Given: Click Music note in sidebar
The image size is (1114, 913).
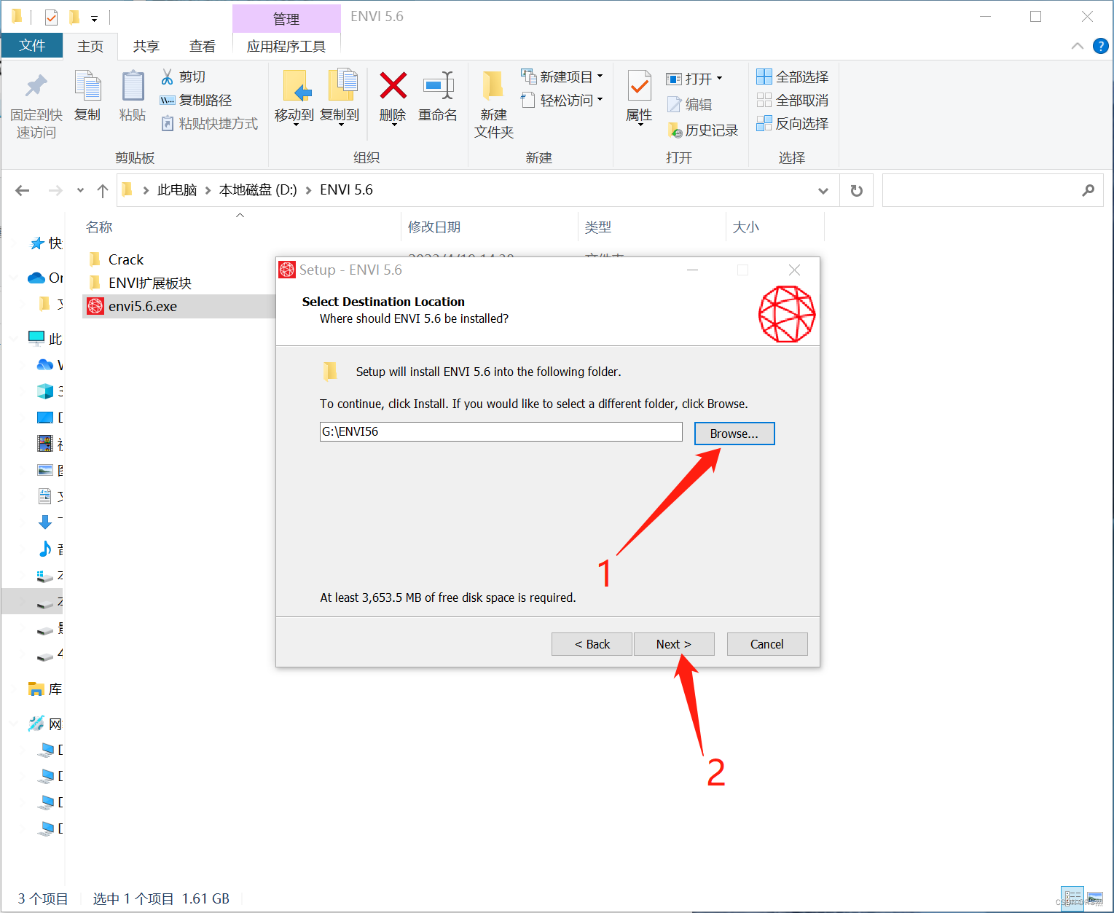Looking at the screenshot, I should tap(45, 549).
